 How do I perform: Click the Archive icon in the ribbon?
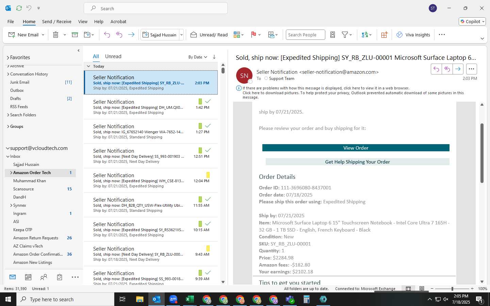pos(75,35)
